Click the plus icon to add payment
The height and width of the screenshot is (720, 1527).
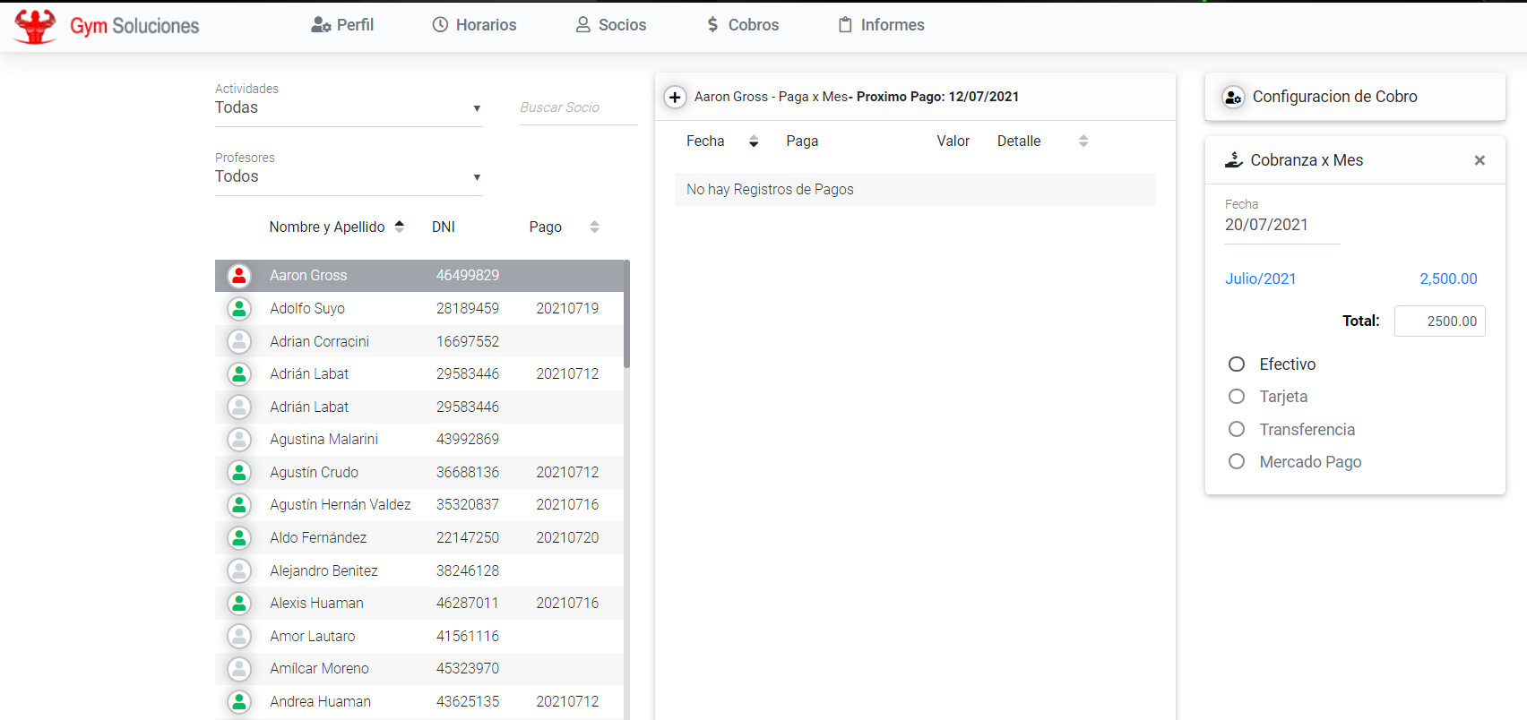tap(675, 97)
